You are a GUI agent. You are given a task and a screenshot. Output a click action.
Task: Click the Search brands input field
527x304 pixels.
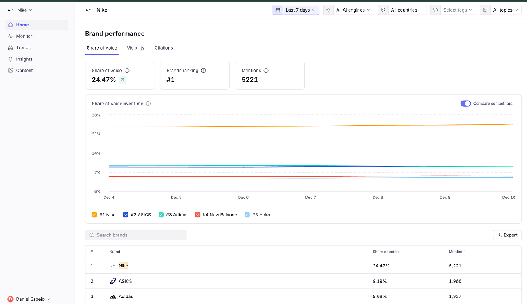pos(136,235)
